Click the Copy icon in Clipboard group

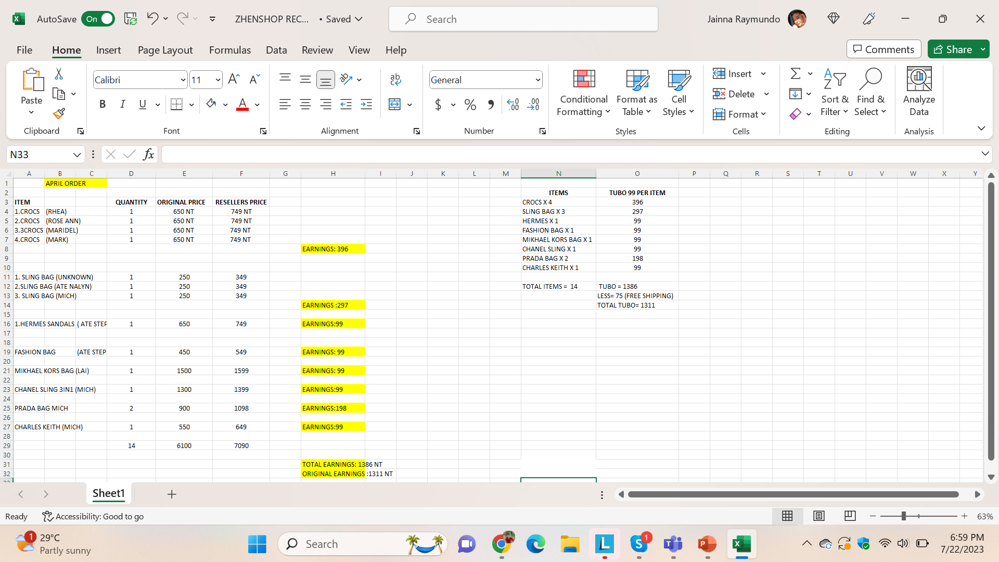pos(59,94)
